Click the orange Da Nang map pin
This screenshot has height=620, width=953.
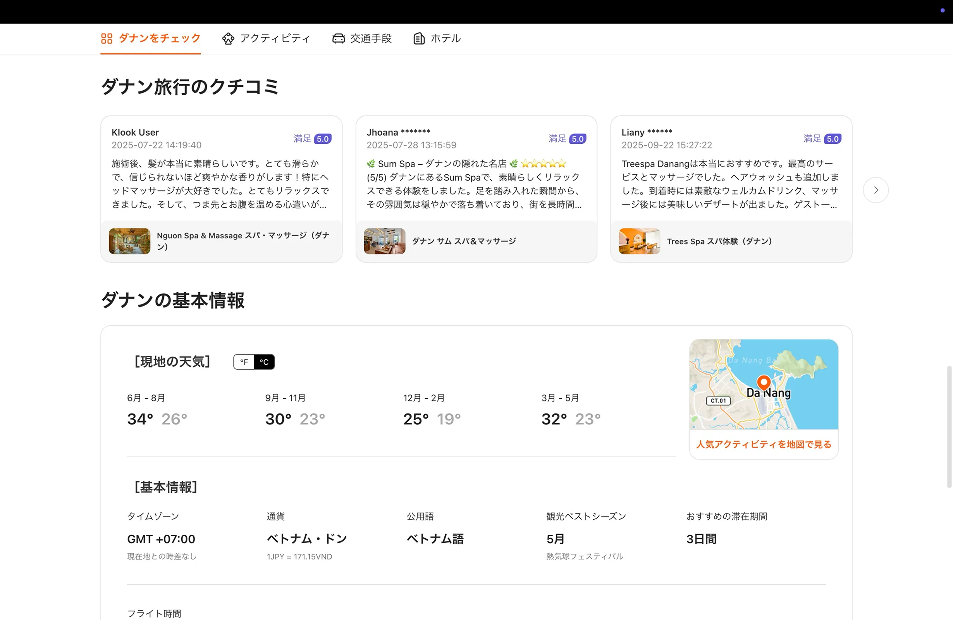(x=764, y=382)
